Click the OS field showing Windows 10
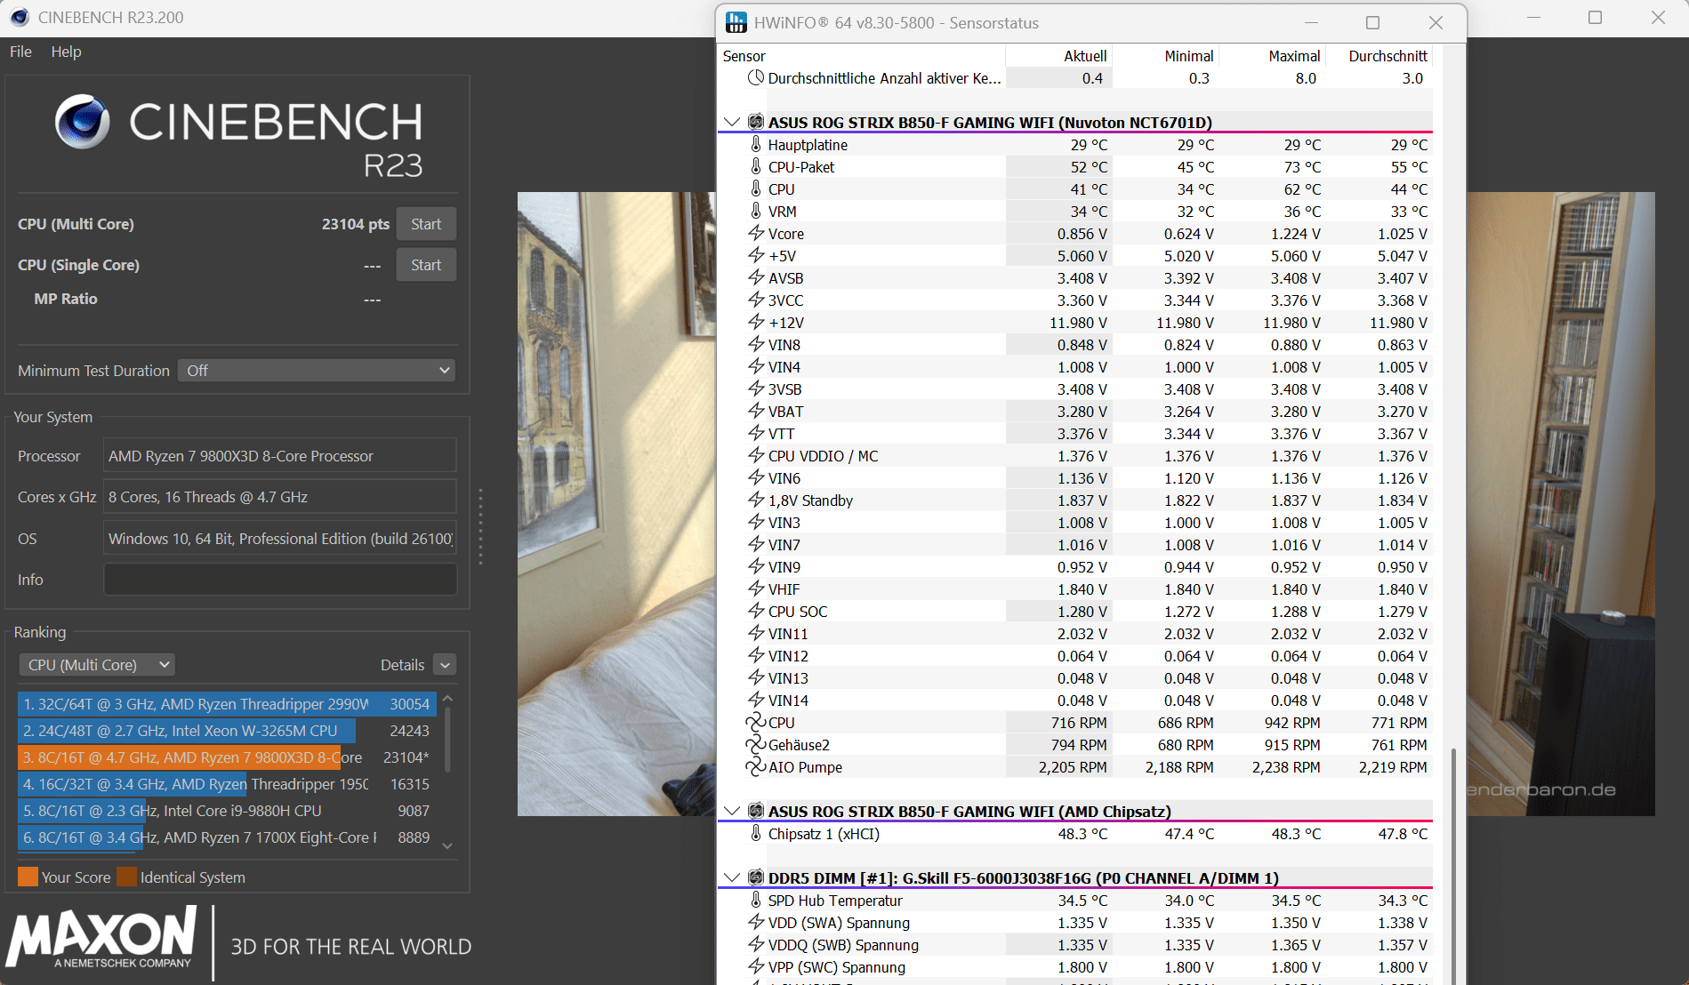This screenshot has height=985, width=1689. [280, 539]
